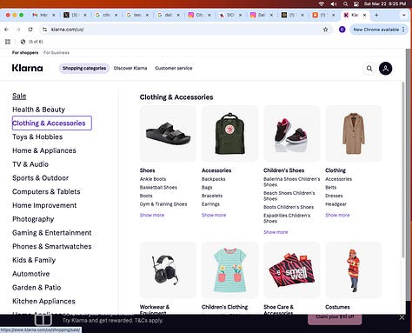
Task: Select Clothing & Accessories category
Action: coord(52,123)
